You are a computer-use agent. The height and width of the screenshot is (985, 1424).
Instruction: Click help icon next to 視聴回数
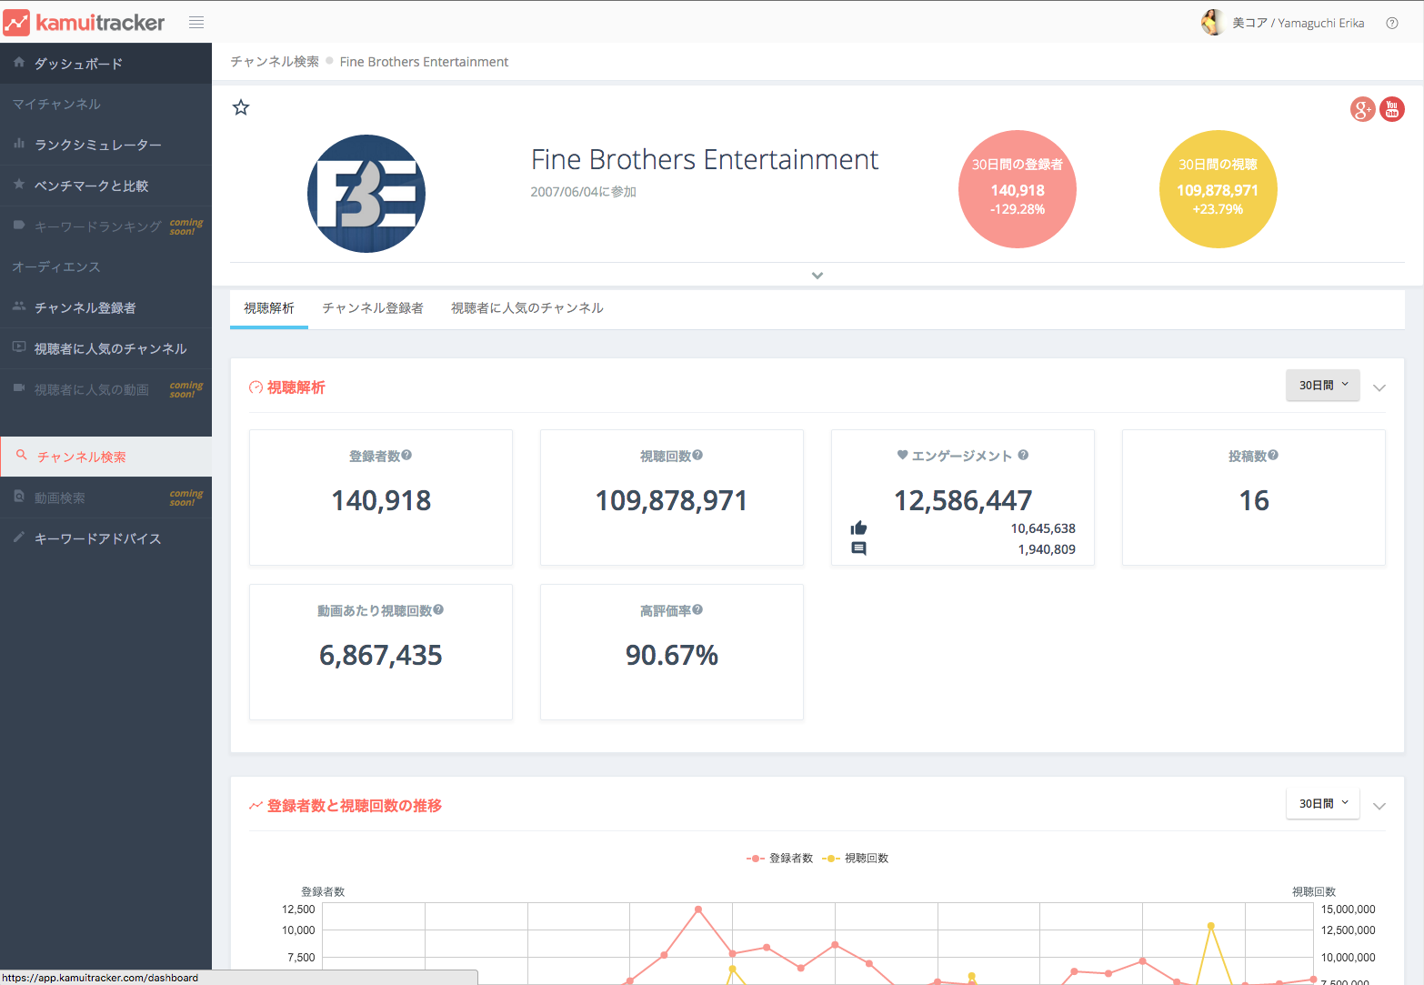point(697,456)
